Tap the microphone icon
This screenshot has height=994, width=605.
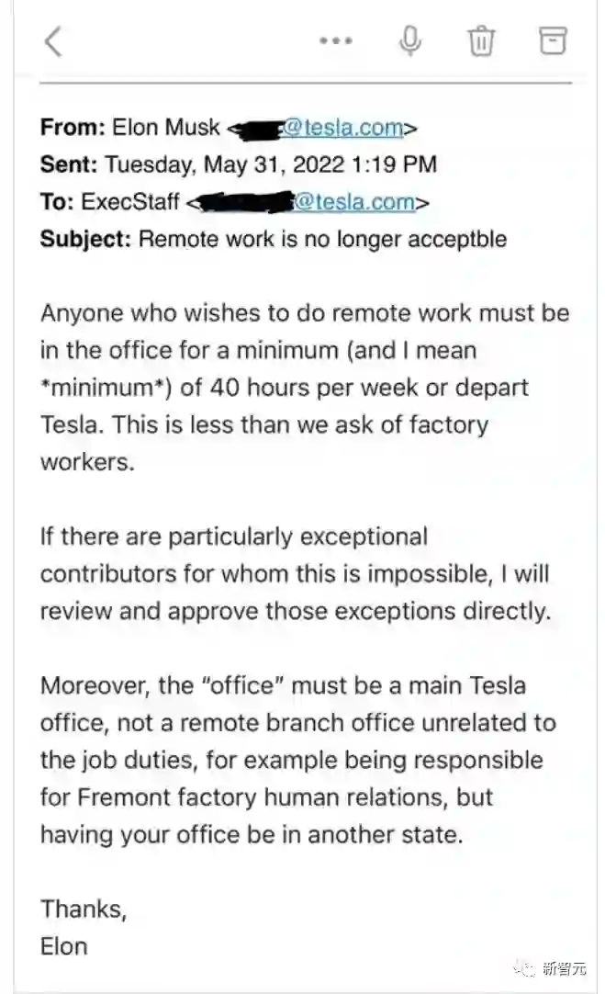pyautogui.click(x=410, y=40)
